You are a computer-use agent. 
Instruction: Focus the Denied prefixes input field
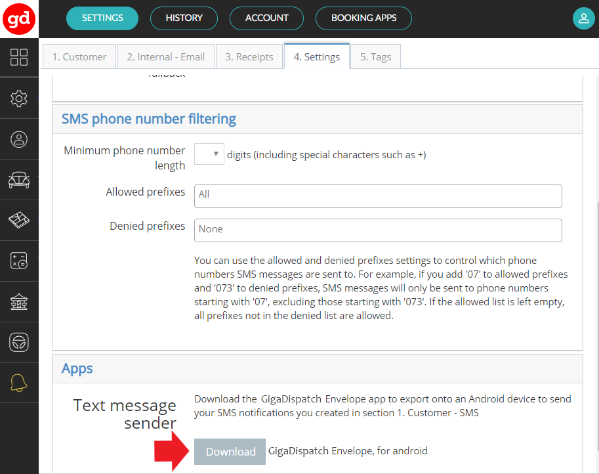pyautogui.click(x=378, y=230)
